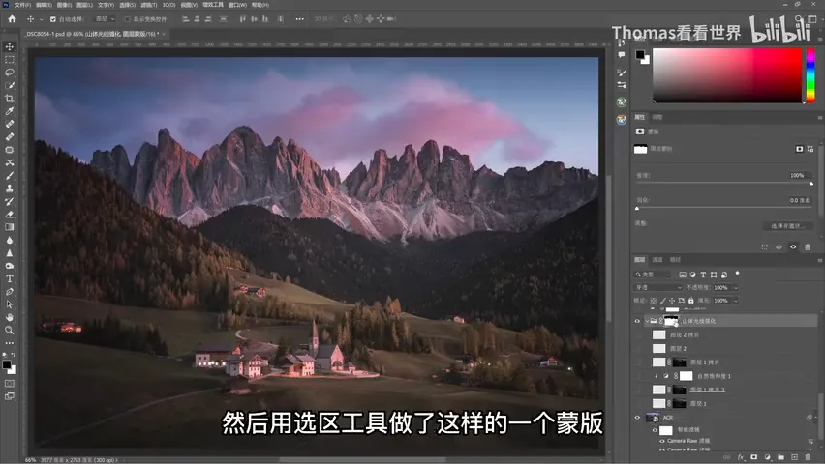Click the 选择并遮住 button
This screenshot has width=825, height=464.
787,226
